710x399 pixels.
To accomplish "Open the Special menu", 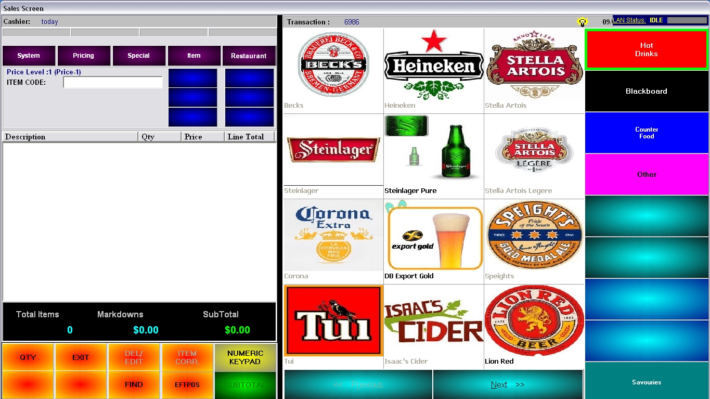I will 139,56.
